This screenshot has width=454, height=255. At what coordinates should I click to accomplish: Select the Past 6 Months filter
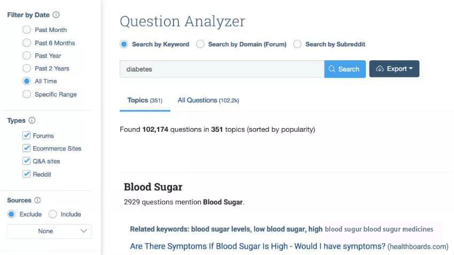click(x=27, y=43)
